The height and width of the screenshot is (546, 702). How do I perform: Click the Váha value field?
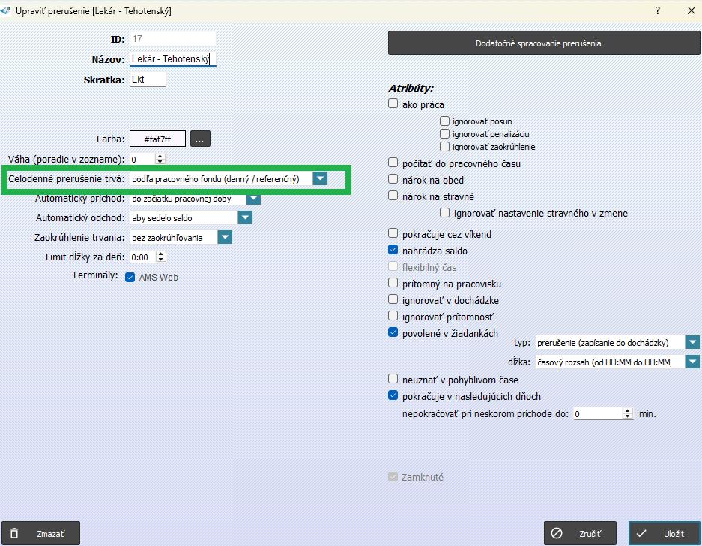[x=143, y=159]
